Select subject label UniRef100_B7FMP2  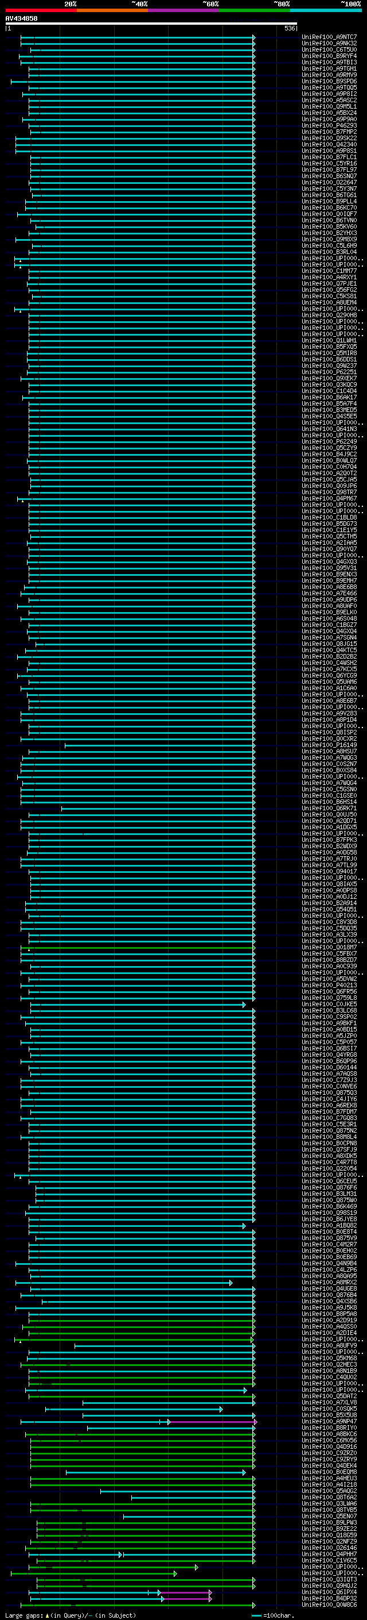click(x=329, y=132)
